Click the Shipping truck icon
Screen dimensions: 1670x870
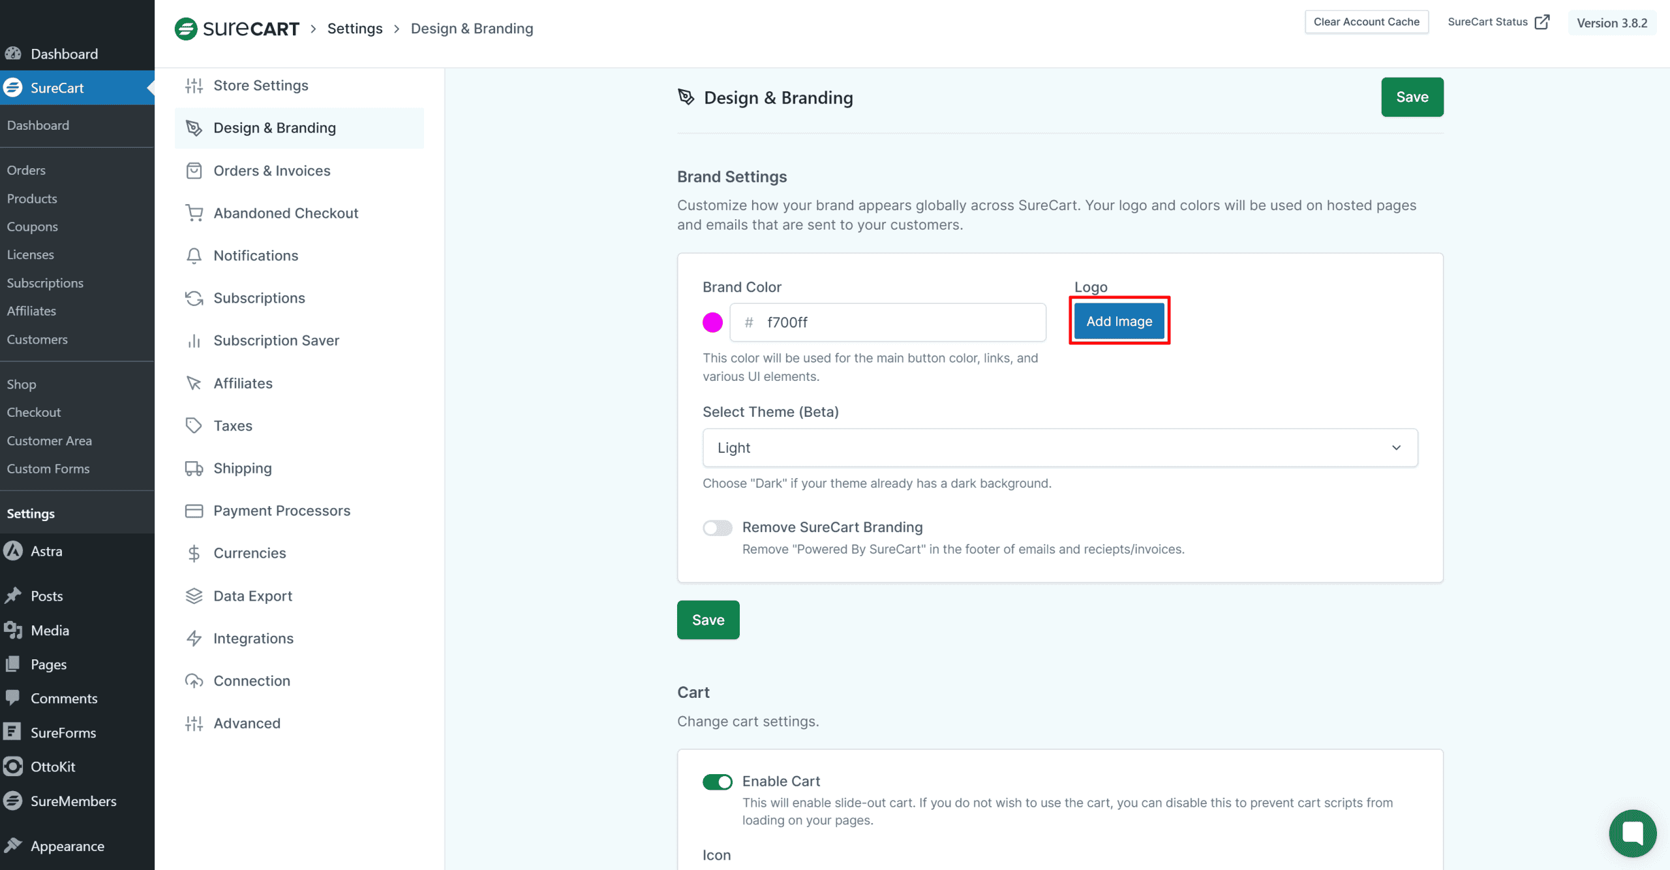click(194, 468)
